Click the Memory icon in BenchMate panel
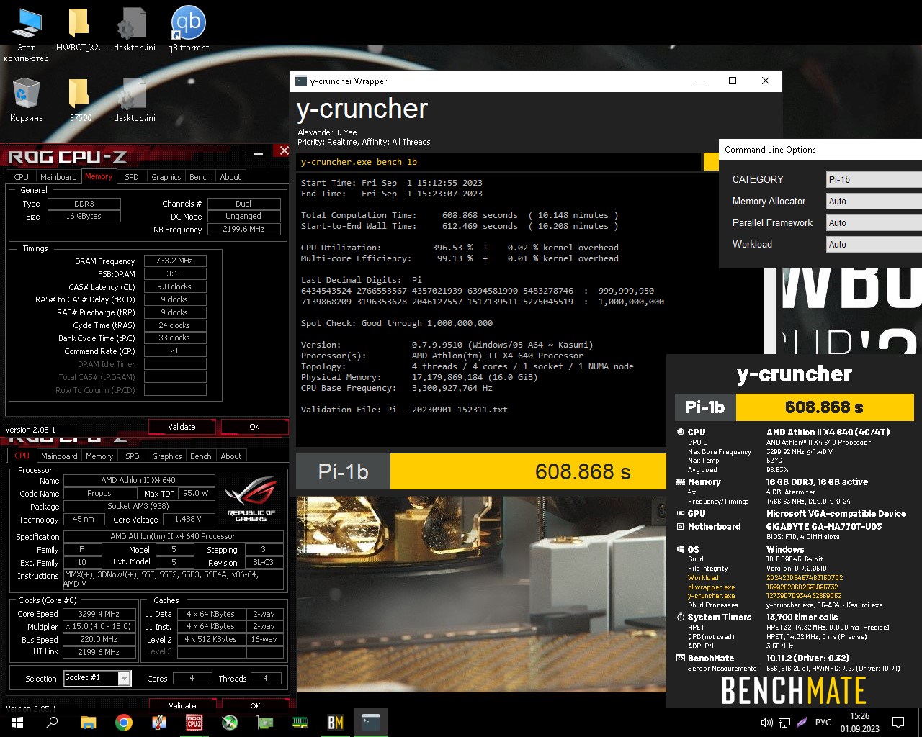This screenshot has height=737, width=922. pyautogui.click(x=681, y=482)
